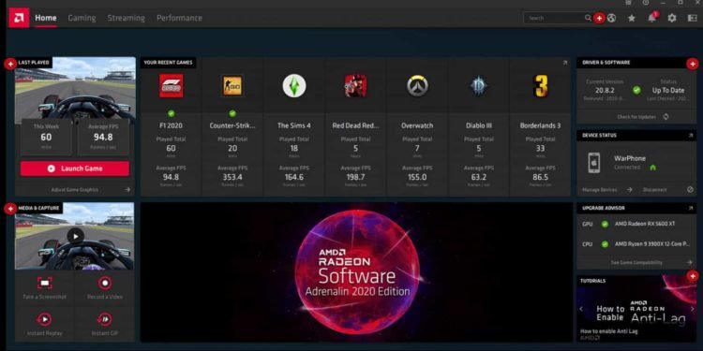
Task: Click the Disconnect link
Action: pos(654,190)
